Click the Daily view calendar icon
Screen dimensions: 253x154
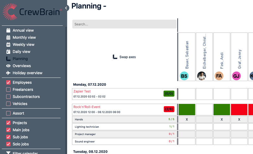9,52
